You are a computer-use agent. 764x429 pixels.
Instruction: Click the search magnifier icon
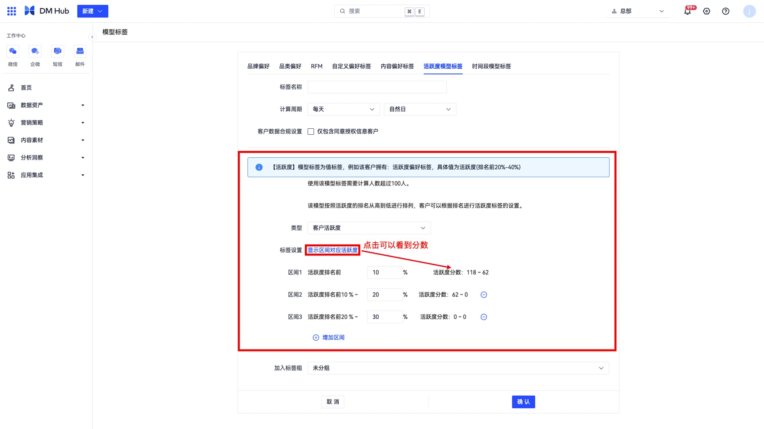coord(342,11)
